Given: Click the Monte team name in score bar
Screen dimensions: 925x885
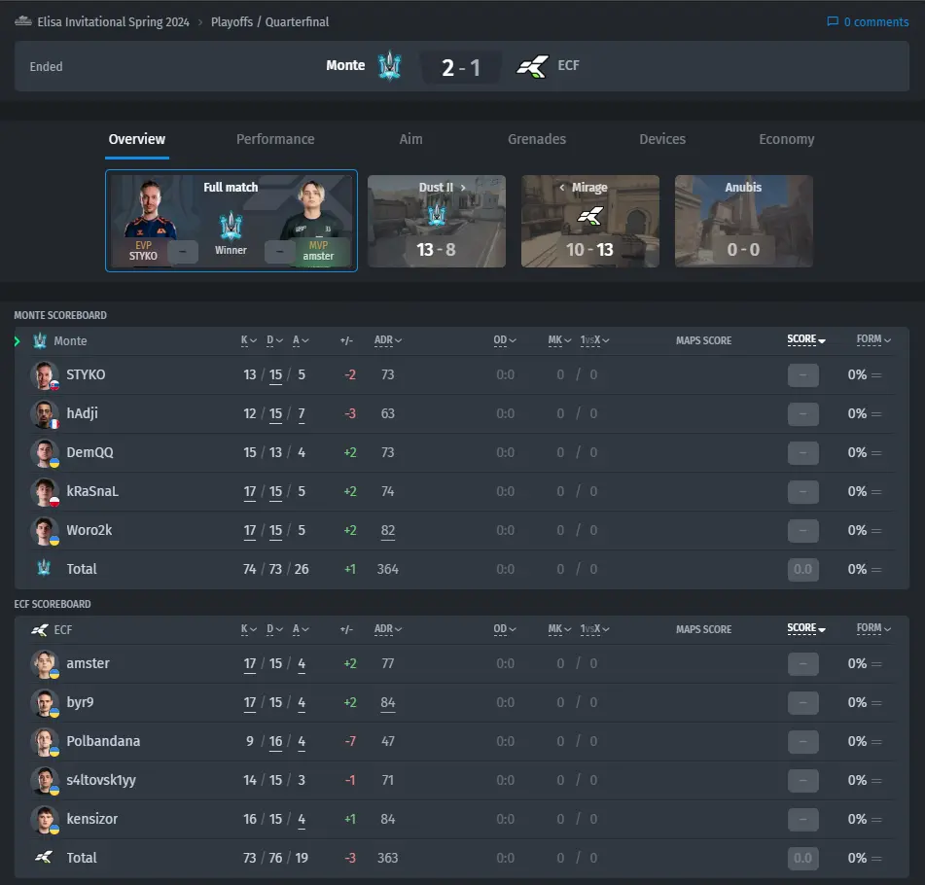Looking at the screenshot, I should click(345, 65).
